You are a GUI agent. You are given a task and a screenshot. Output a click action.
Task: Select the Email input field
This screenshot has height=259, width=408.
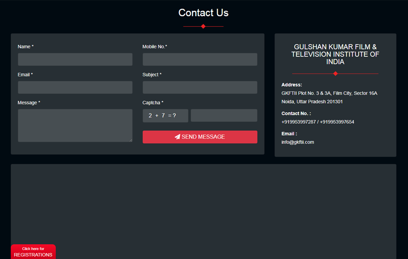coord(75,87)
